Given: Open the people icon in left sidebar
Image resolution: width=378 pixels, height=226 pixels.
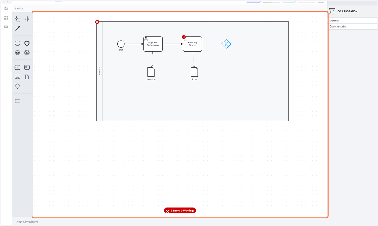Looking at the screenshot, I should click(x=6, y=18).
